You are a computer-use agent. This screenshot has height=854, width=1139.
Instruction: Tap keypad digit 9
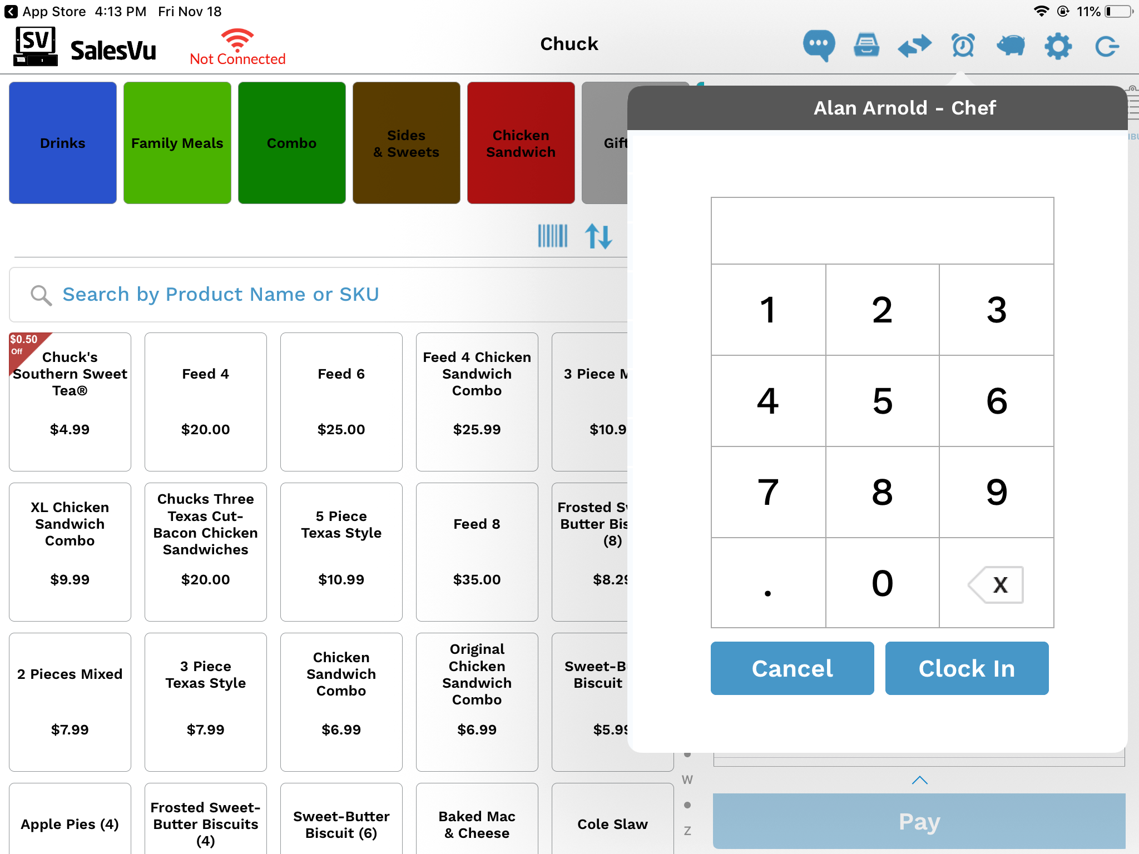pos(997,492)
